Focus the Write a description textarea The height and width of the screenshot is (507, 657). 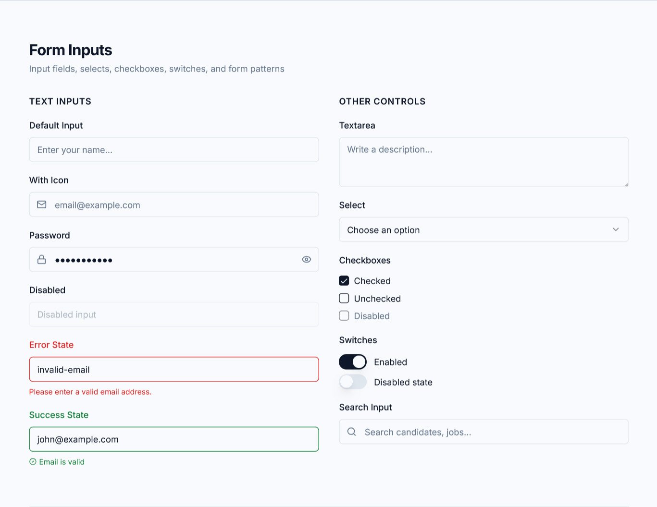483,162
